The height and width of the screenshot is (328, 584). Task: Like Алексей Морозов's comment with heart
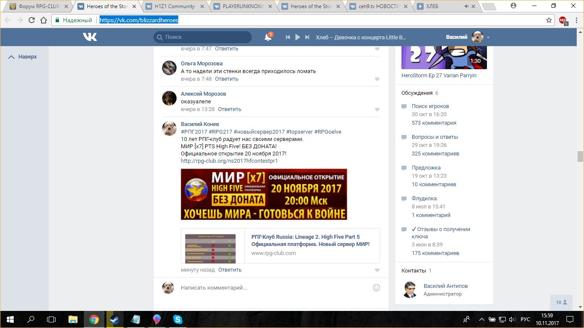pos(377,110)
